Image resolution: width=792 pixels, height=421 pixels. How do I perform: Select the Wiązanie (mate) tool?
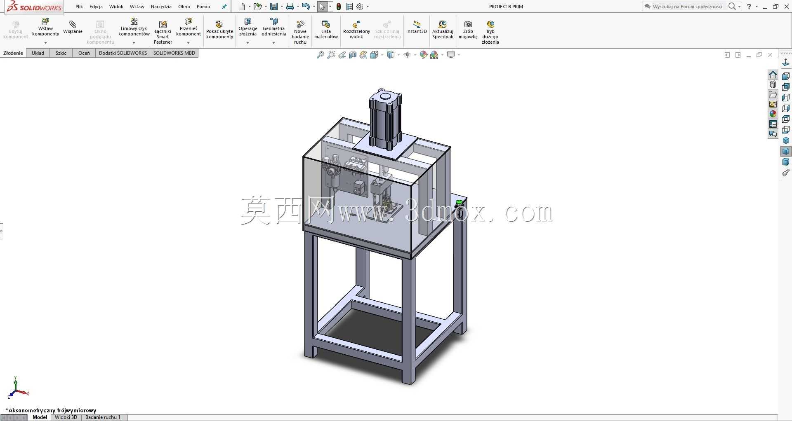[x=73, y=27]
